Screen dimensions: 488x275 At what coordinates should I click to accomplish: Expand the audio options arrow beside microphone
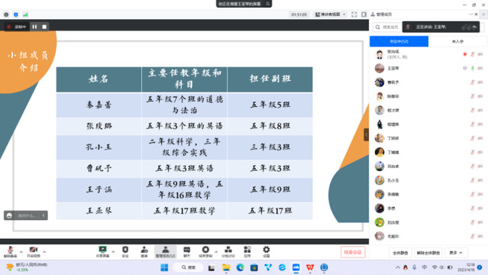21,251
